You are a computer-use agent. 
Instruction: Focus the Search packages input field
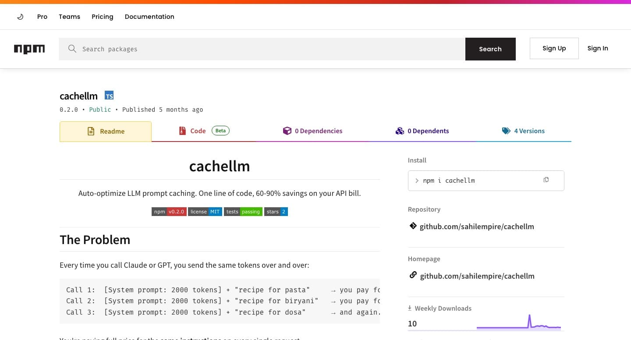pos(262,49)
